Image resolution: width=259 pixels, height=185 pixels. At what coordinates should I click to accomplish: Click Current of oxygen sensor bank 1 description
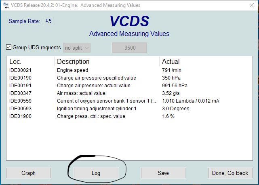tap(106, 101)
